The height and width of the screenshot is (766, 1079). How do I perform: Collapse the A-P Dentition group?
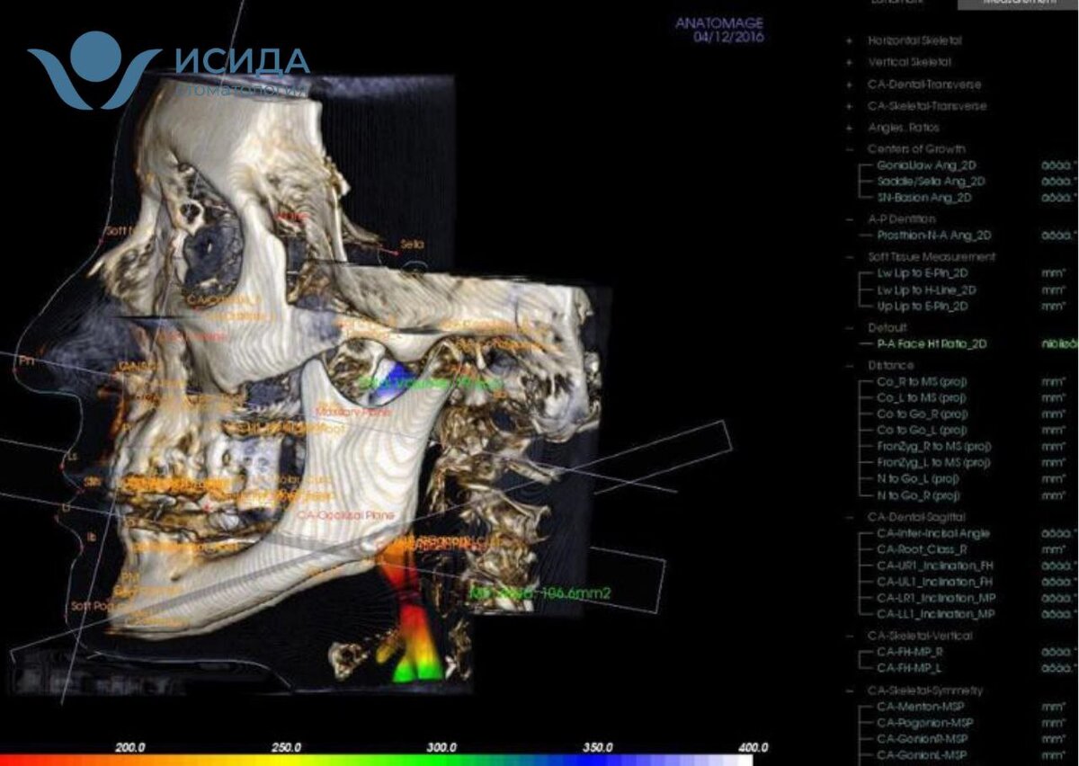coord(849,219)
